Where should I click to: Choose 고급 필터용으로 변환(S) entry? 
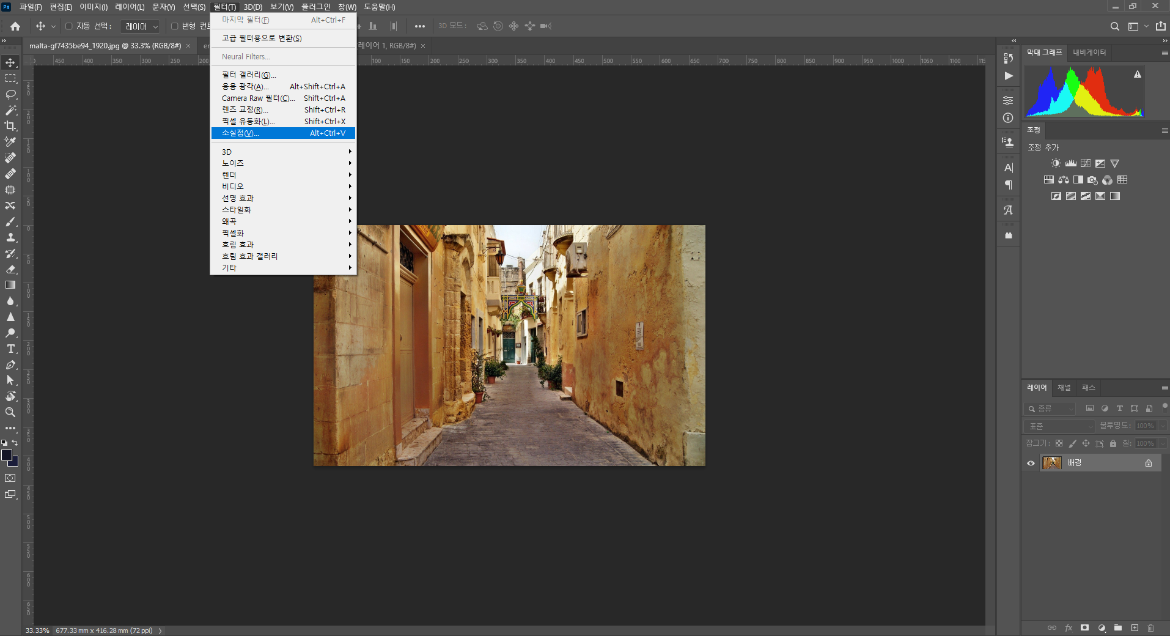[283, 38]
